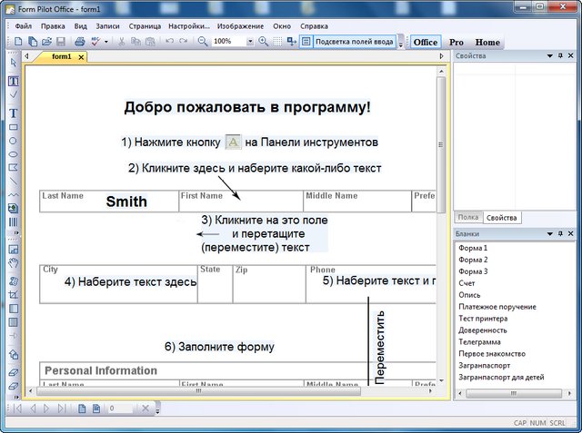This screenshot has height=433, width=582.
Task: Open the spell check dropdown arrow
Action: point(106,42)
